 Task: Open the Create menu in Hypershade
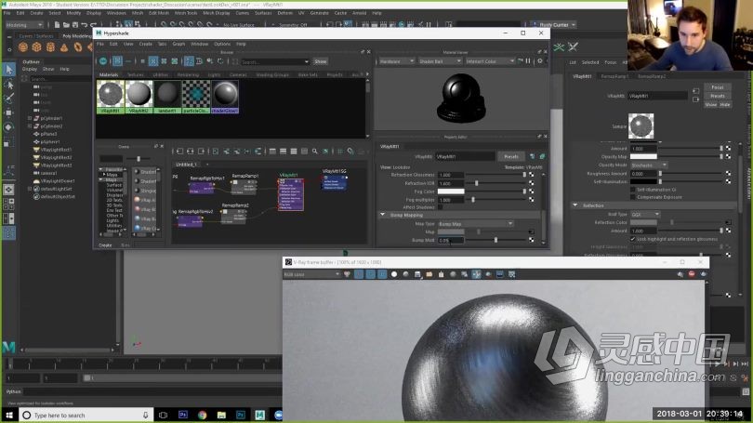point(146,44)
